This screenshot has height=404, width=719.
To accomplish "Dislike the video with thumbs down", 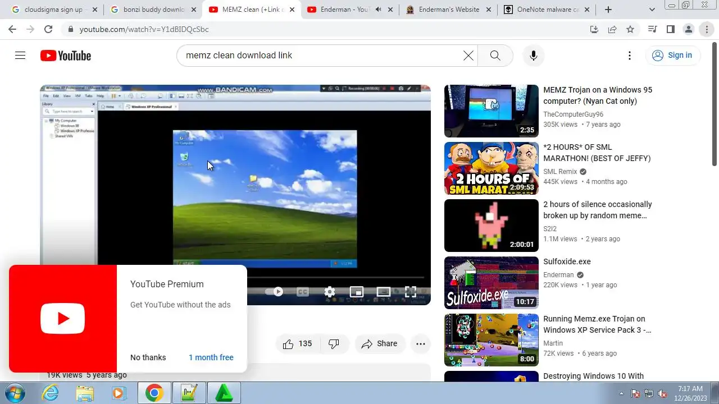I will [x=334, y=344].
